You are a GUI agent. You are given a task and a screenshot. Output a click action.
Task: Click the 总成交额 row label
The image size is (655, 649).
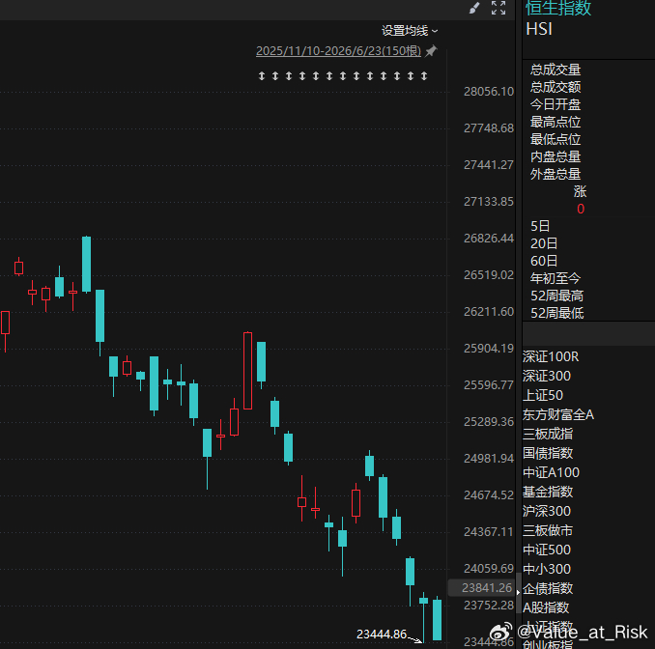(x=555, y=87)
